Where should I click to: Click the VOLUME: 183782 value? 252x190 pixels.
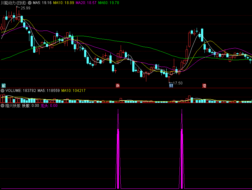(x=21, y=91)
